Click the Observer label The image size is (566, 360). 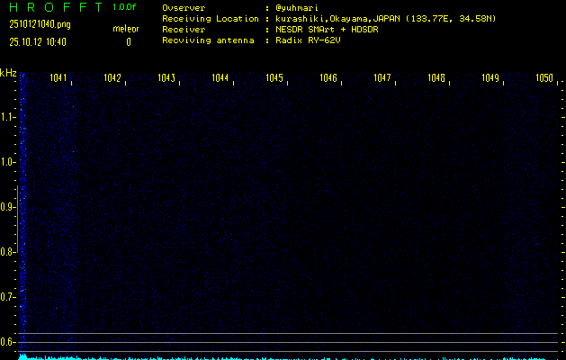point(184,8)
